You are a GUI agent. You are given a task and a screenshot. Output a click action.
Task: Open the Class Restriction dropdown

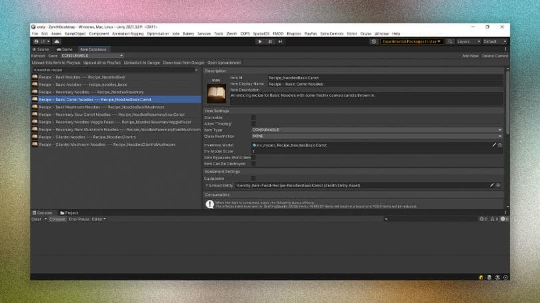coord(377,136)
